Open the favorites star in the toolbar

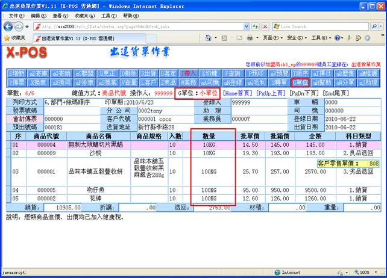click(7, 37)
